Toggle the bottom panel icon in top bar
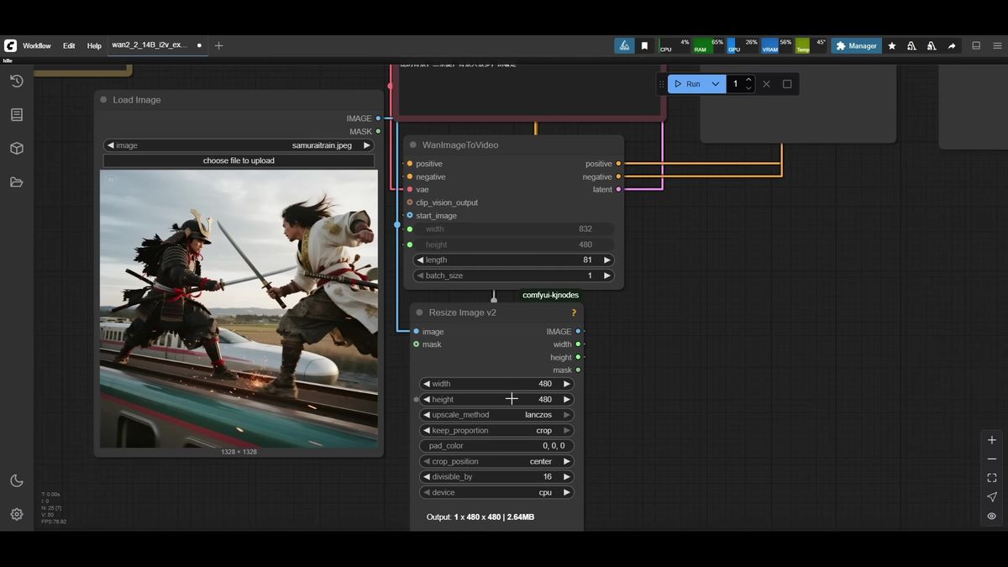This screenshot has width=1008, height=567. (x=976, y=45)
